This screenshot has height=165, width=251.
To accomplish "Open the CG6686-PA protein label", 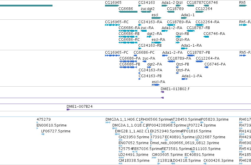I will [x=130, y=58].
